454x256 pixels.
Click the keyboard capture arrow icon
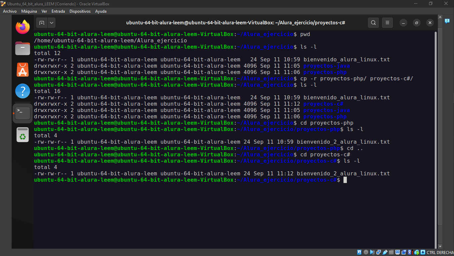tap(423, 252)
